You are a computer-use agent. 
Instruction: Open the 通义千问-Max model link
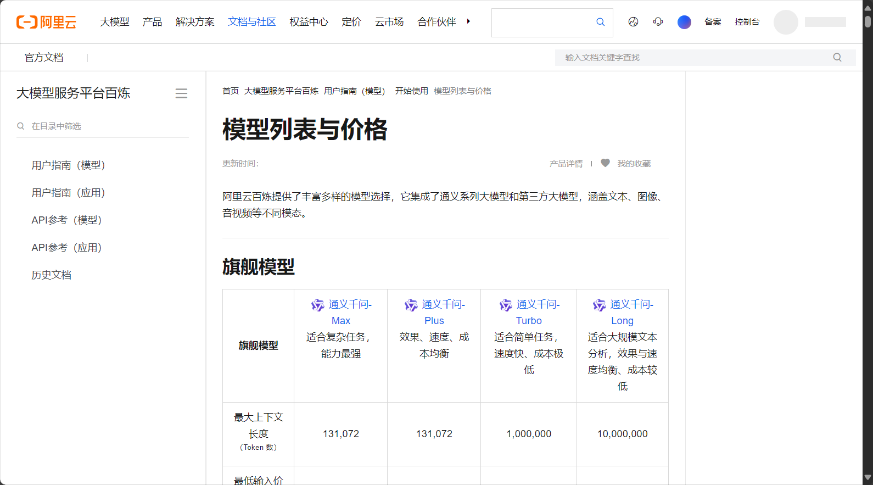point(350,313)
